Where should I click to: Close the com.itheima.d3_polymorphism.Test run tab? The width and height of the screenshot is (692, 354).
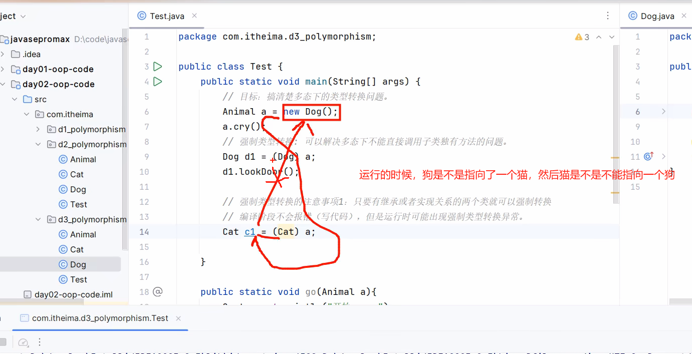coord(178,318)
